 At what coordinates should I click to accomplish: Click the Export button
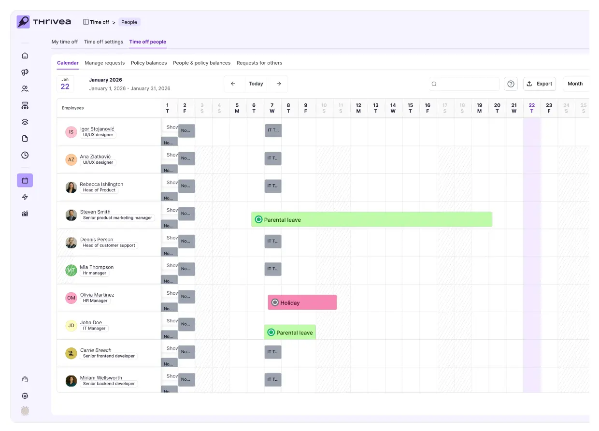tap(540, 84)
